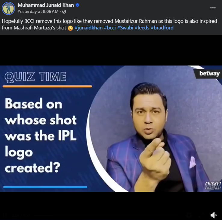Open the three-dot post options menu
This screenshot has height=220, width=222.
pos(213,8)
